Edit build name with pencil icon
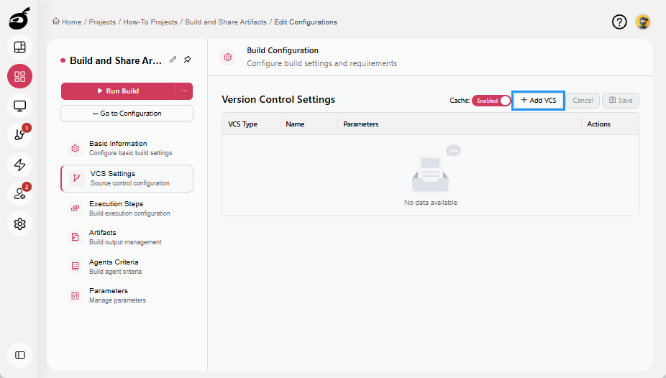 click(173, 60)
